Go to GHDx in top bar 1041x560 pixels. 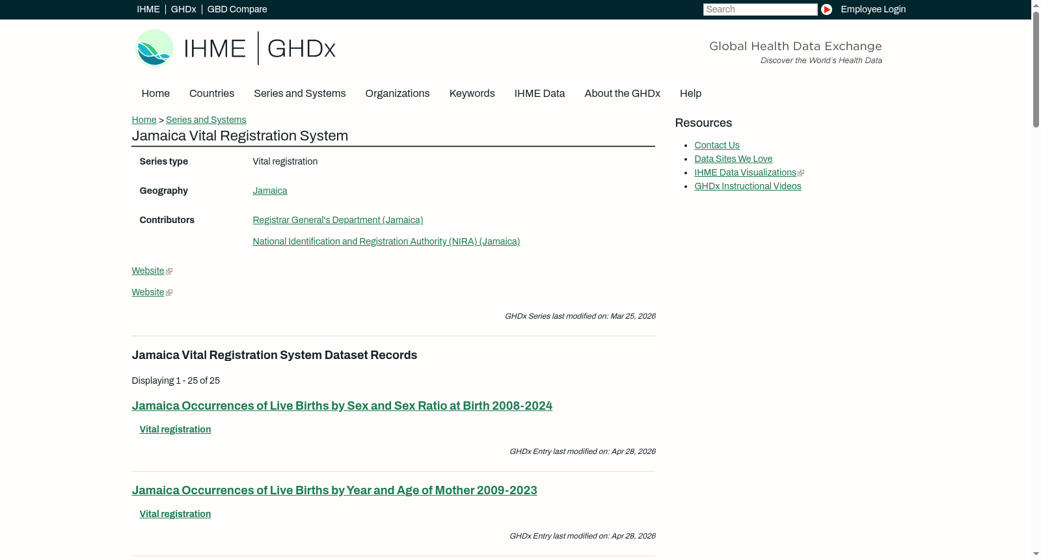(x=183, y=9)
